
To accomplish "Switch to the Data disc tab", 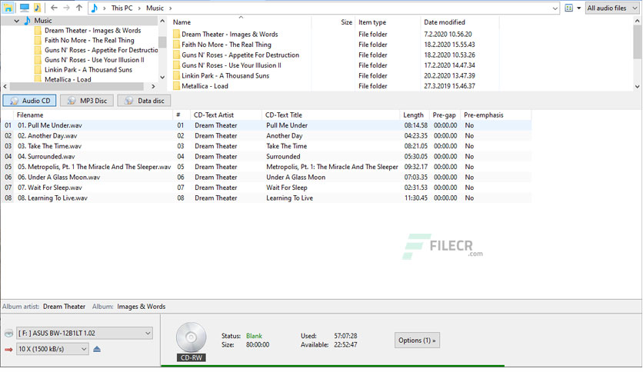I will (x=144, y=101).
